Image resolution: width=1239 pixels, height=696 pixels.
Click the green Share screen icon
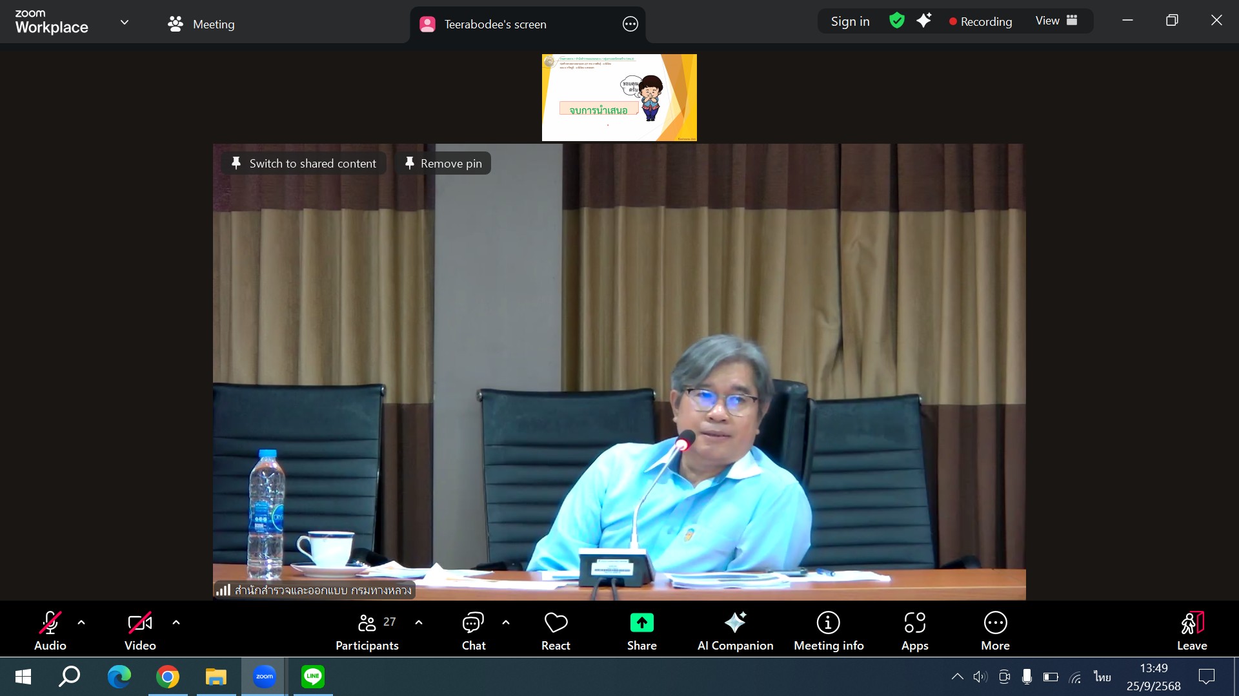click(x=641, y=623)
